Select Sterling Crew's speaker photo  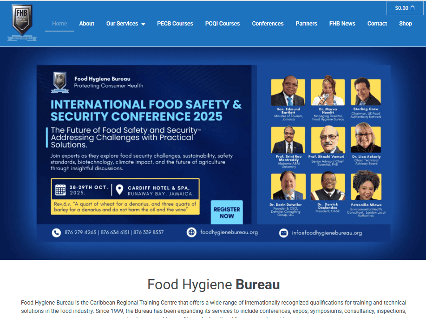[366, 91]
